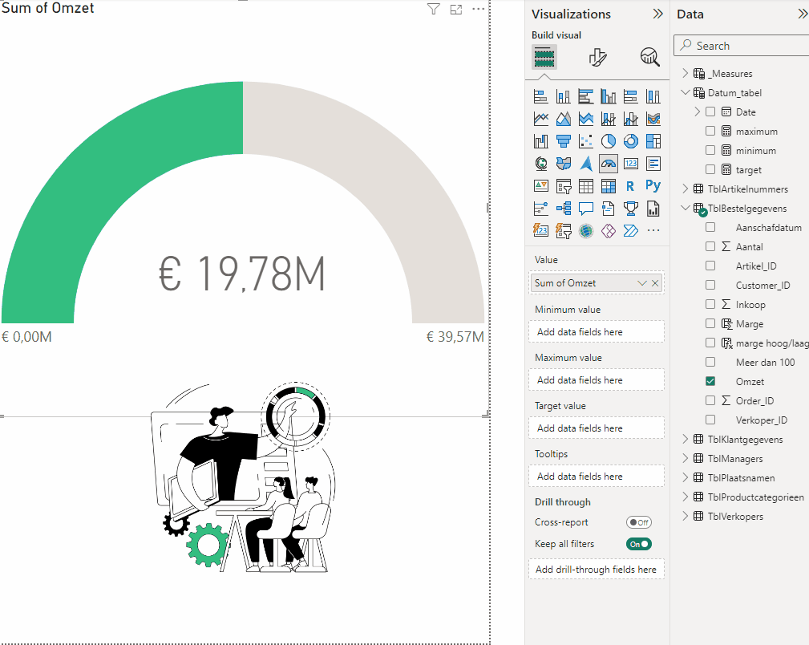Open More options on the gauge visual
Screen dimensions: 809x645
point(479,10)
